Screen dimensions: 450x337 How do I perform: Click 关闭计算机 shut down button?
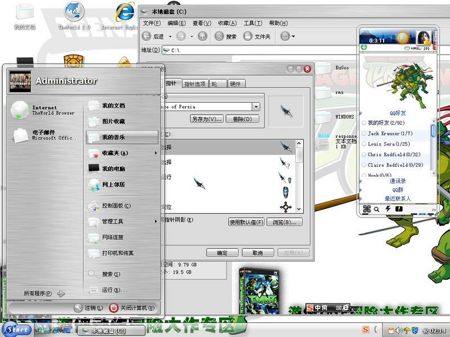(x=131, y=308)
